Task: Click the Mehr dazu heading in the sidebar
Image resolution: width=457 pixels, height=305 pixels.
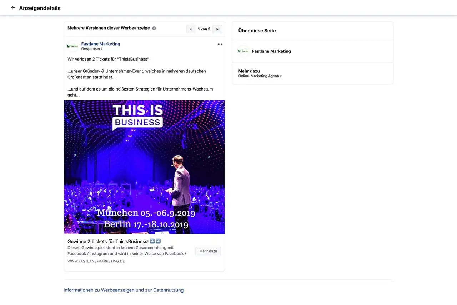Action: click(x=249, y=71)
